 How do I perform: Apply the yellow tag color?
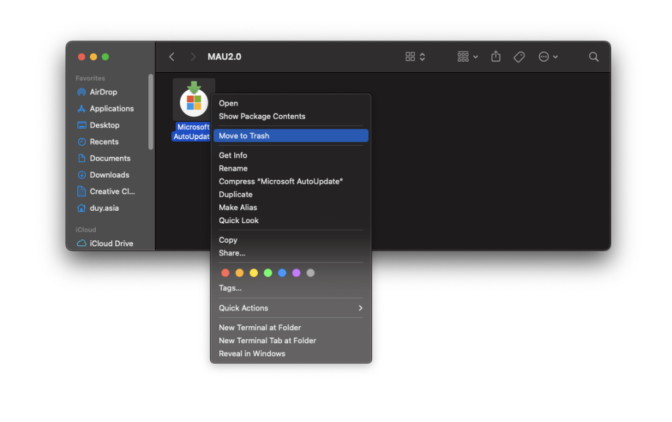[x=254, y=273]
